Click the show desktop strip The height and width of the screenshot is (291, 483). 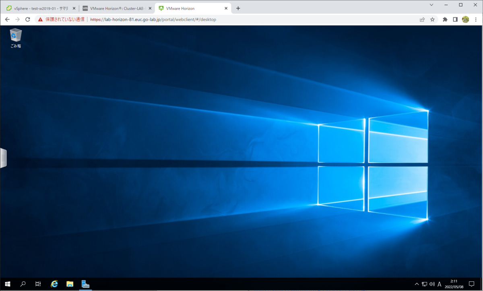pyautogui.click(x=482, y=284)
